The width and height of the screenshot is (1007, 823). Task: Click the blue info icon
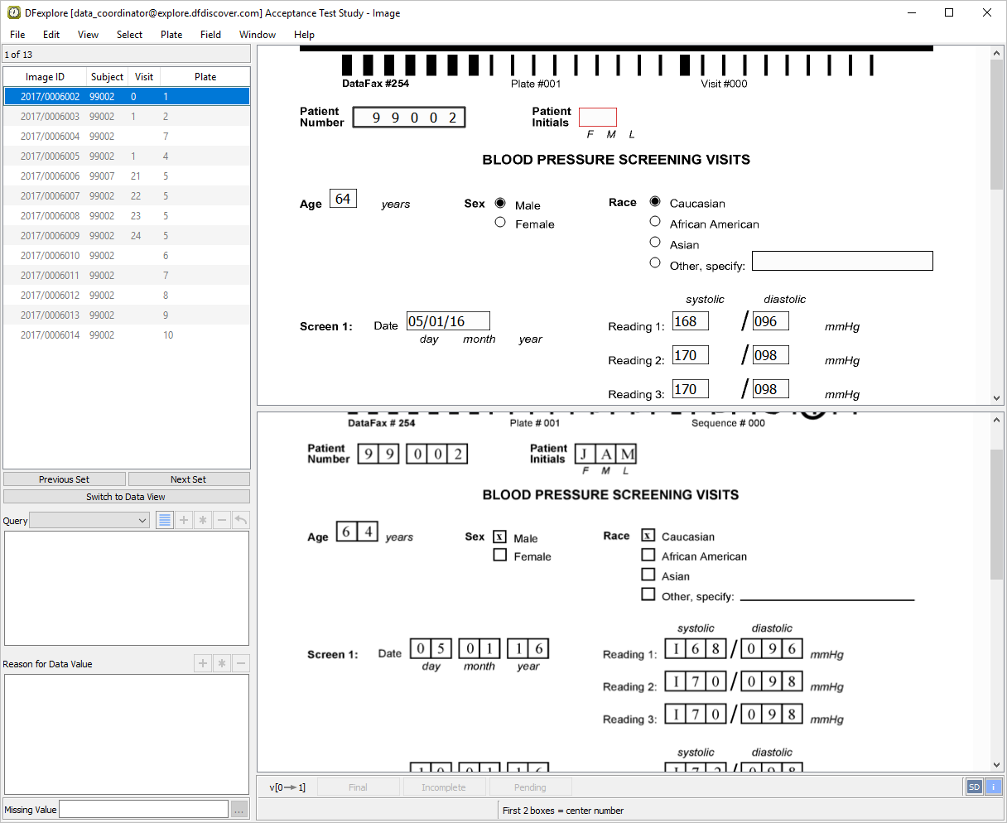pyautogui.click(x=993, y=787)
